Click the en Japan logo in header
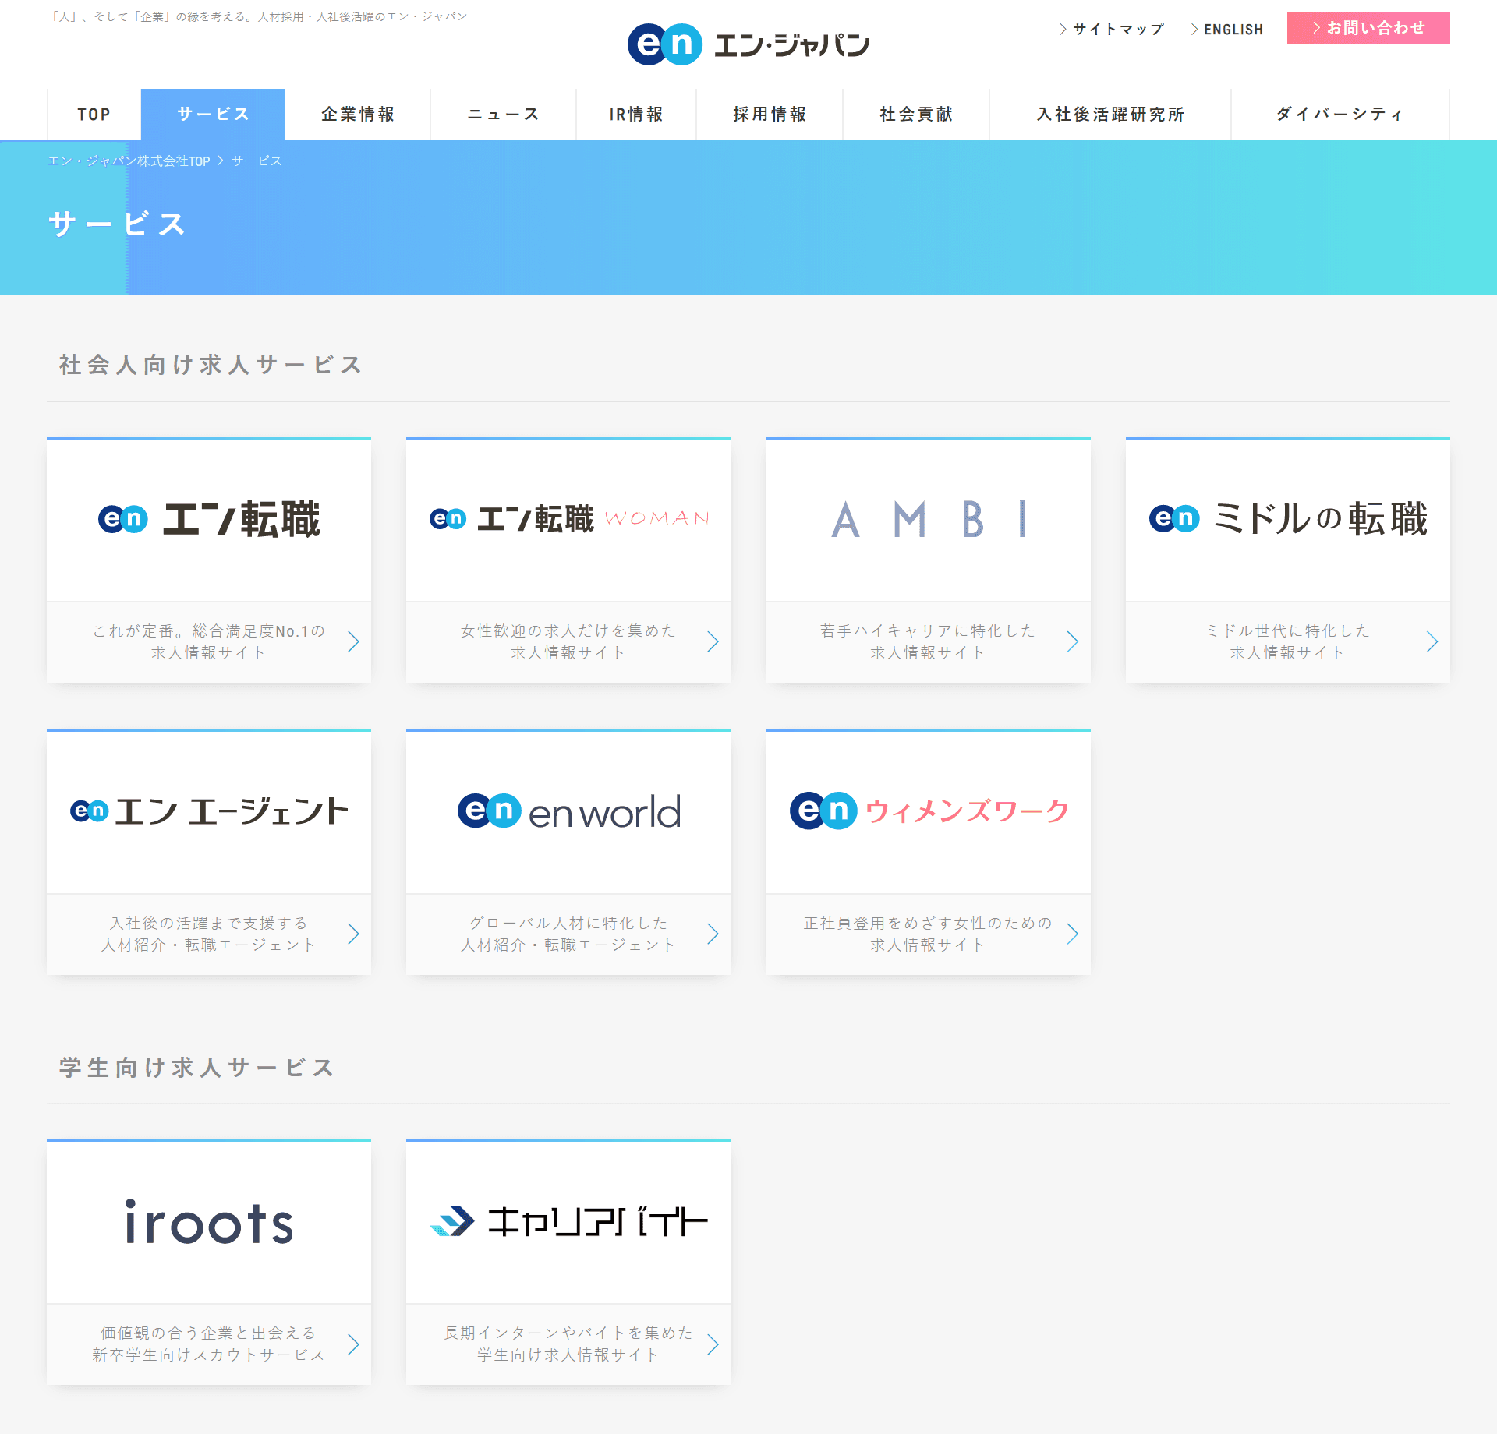The height and width of the screenshot is (1434, 1497). [x=748, y=44]
